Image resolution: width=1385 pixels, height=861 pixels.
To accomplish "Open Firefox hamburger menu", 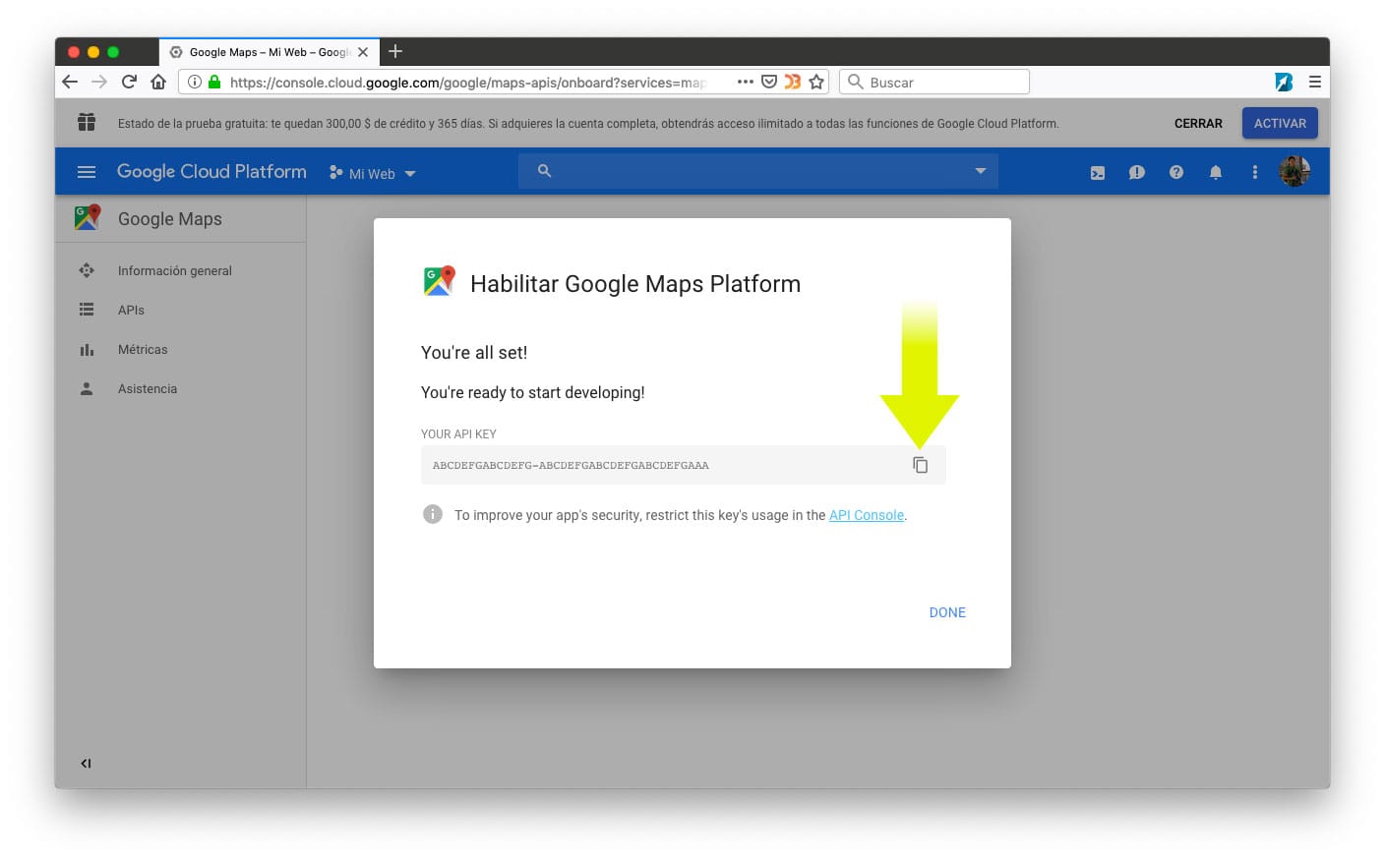I will point(1314,82).
